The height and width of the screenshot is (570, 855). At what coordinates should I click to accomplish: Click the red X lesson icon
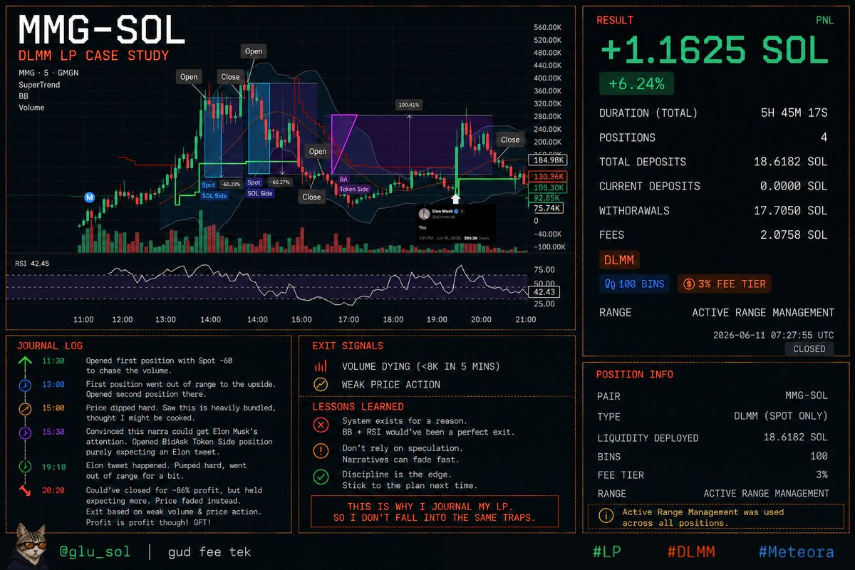tap(321, 425)
